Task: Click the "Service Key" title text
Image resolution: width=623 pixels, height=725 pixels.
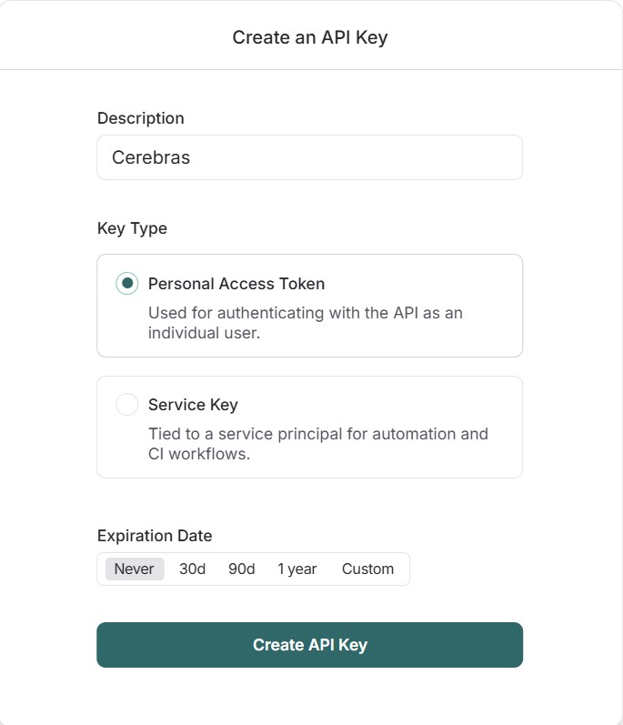Action: tap(193, 405)
